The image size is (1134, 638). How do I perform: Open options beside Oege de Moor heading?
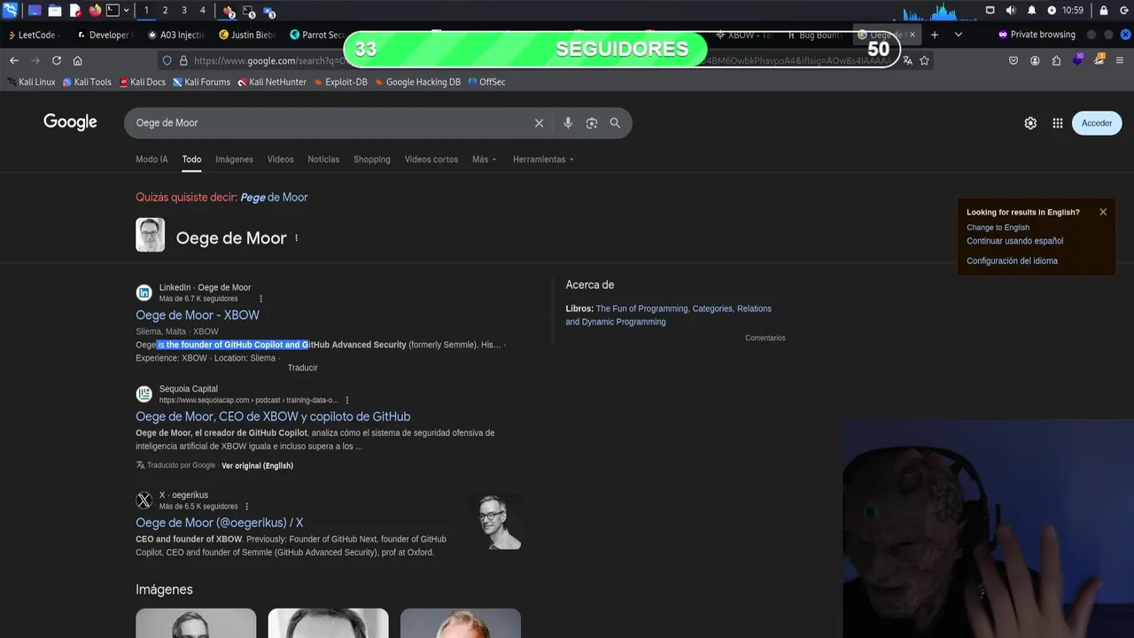(x=296, y=238)
